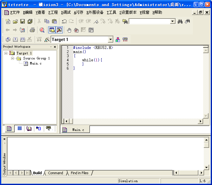Switch to Files tab in workspace
This screenshot has width=212, height=185.
pyautogui.click(x=9, y=128)
